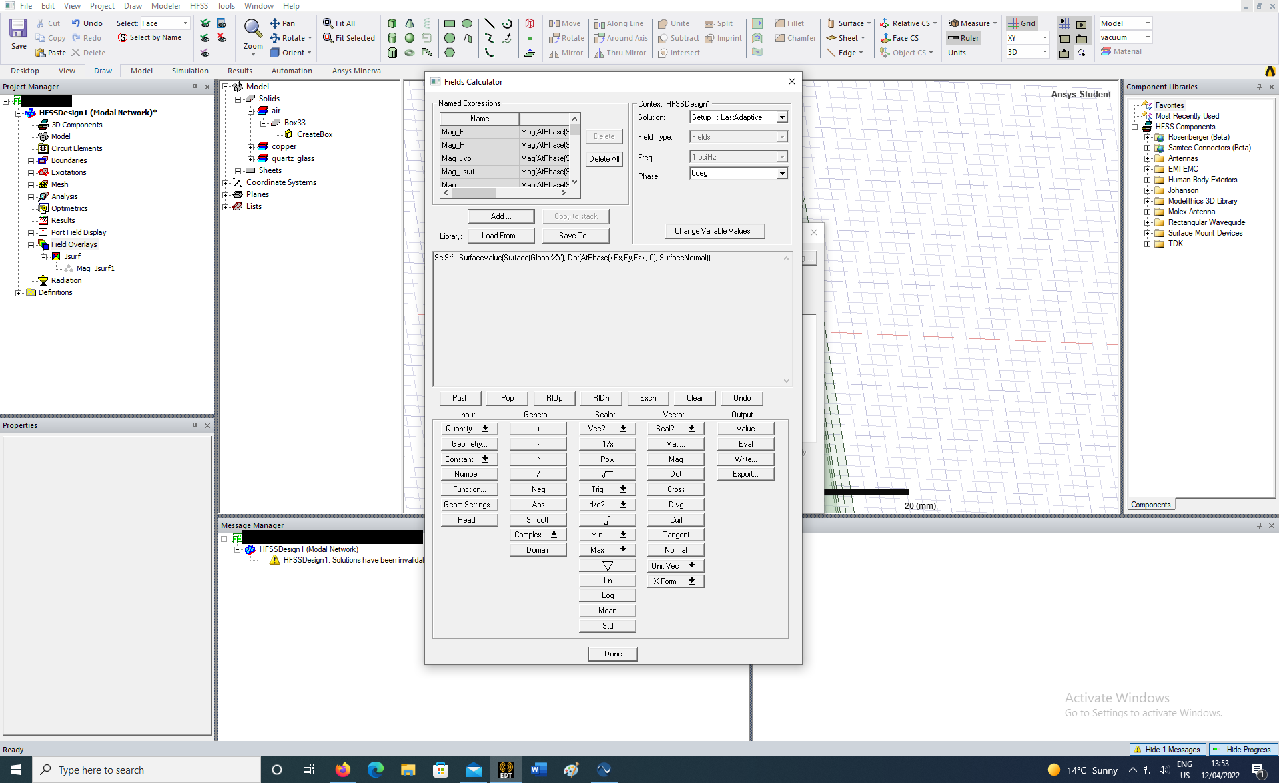Draw a regular polygon sheet

[450, 53]
